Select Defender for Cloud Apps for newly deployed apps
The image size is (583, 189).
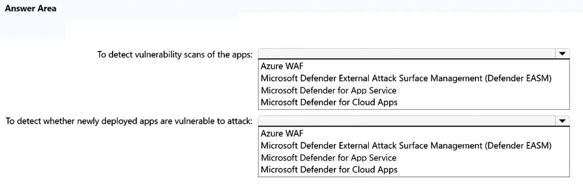click(329, 170)
